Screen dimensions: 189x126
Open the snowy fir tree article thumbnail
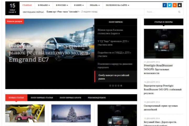coord(71,113)
